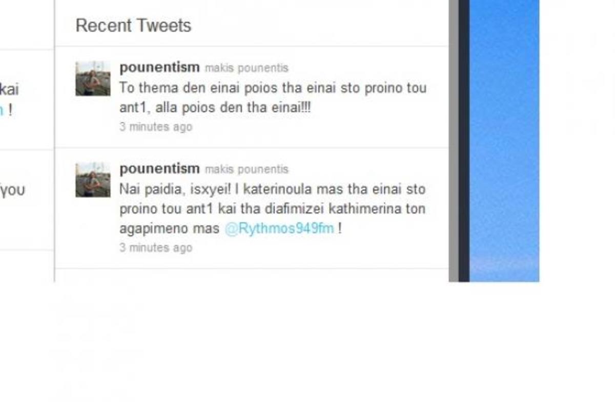The height and width of the screenshot is (402, 615).
Task: Select the tweet text starting "To thema den einai"
Action: [x=273, y=98]
